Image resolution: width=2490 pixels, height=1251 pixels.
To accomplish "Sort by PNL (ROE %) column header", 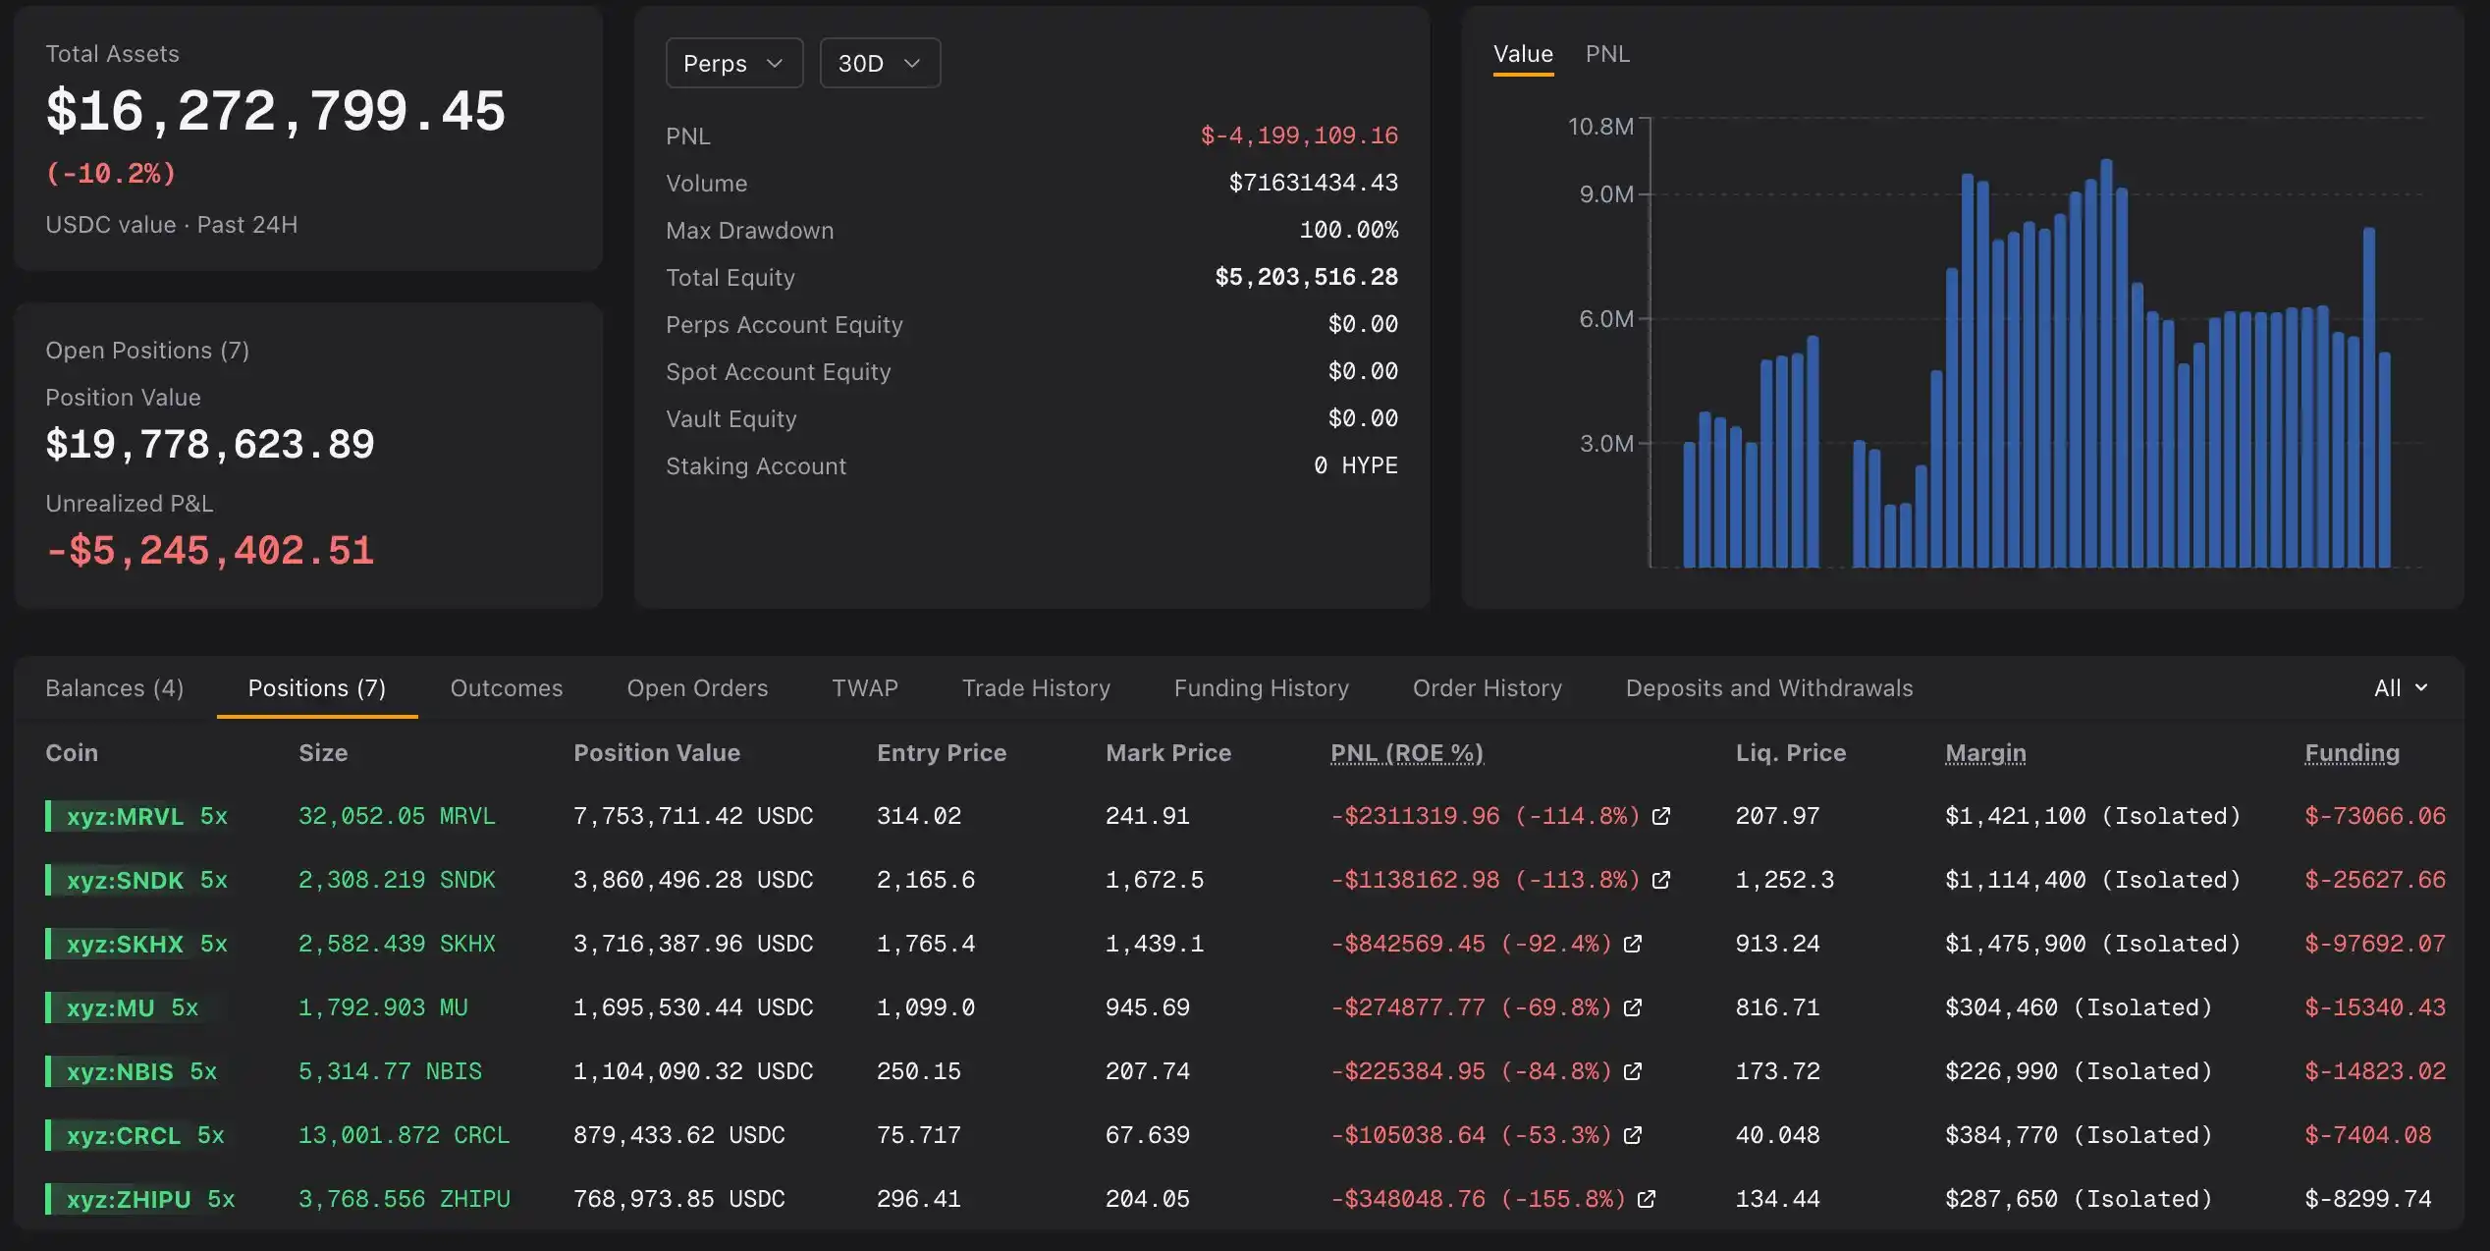I will point(1407,753).
